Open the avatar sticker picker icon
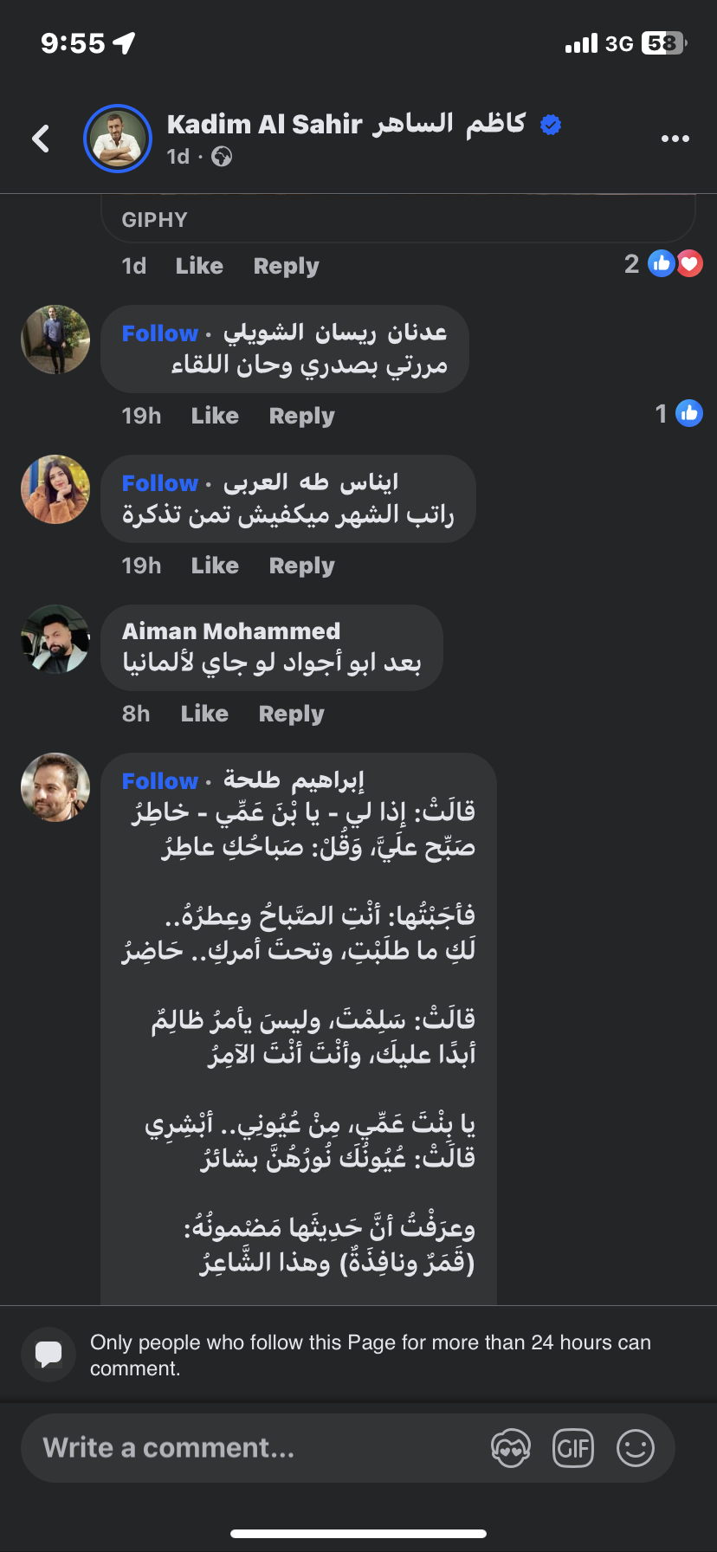This screenshot has height=1552, width=717. coord(510,1447)
